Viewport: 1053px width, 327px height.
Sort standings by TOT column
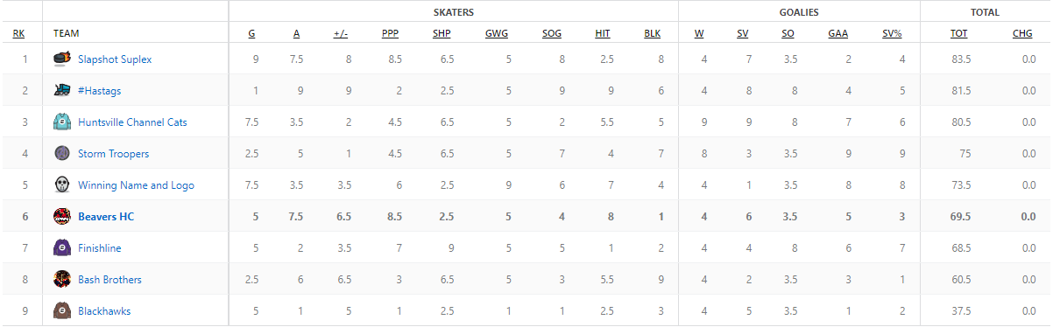(959, 33)
